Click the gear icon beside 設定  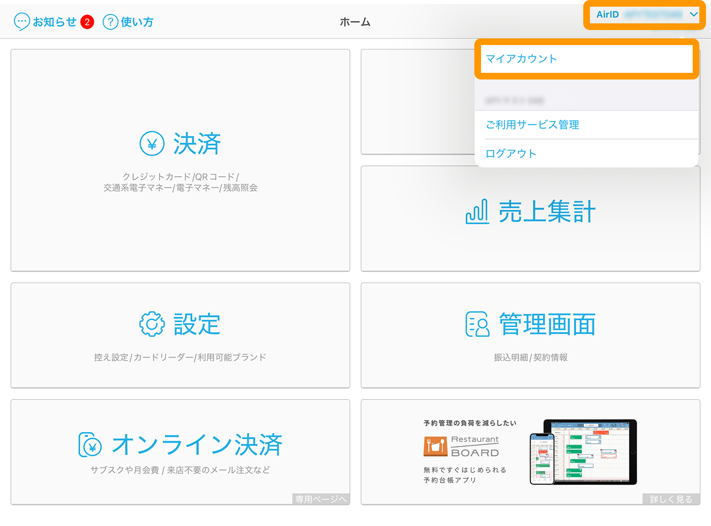(x=152, y=324)
